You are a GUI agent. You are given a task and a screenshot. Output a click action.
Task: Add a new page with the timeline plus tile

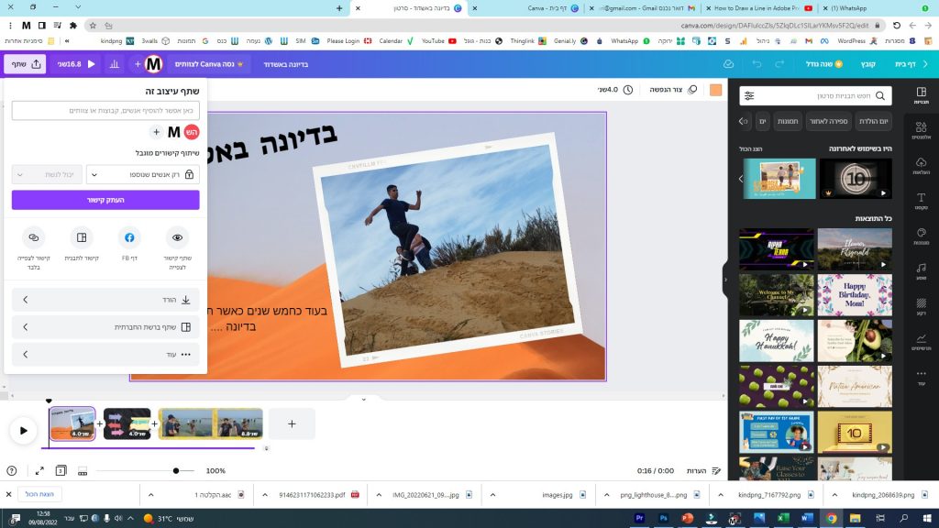pyautogui.click(x=292, y=423)
